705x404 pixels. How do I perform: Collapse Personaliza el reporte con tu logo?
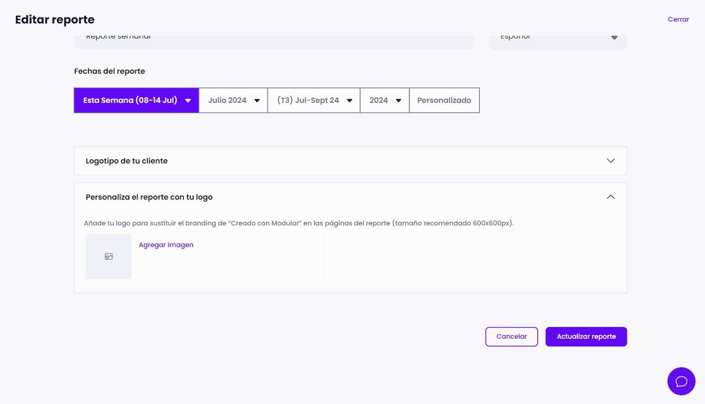coord(351,197)
